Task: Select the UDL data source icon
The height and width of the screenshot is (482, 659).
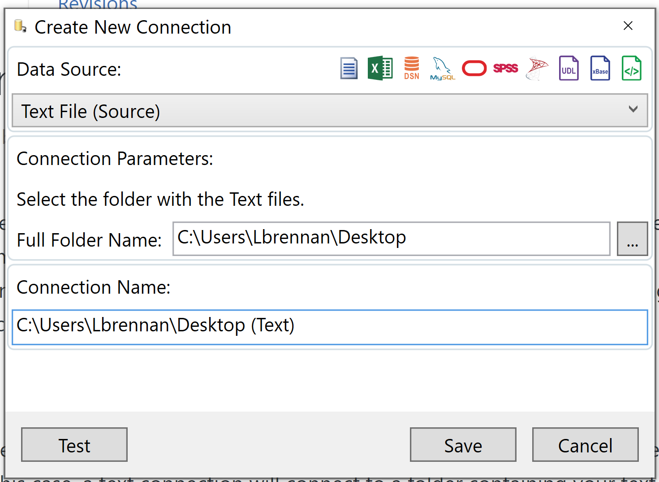Action: coord(569,68)
